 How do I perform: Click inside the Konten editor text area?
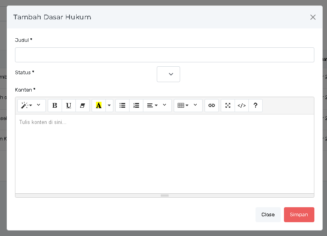[164, 154]
